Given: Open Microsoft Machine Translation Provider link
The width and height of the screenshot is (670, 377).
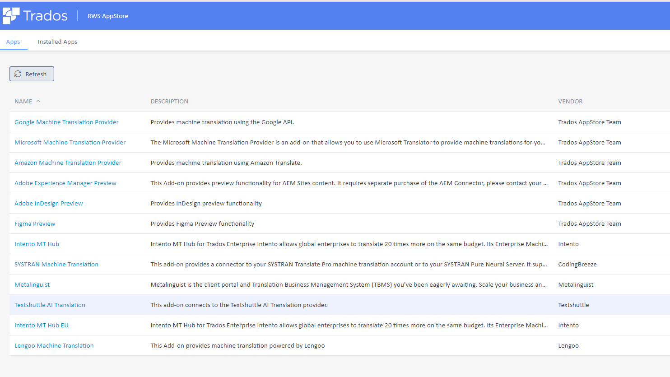Looking at the screenshot, I should point(70,143).
